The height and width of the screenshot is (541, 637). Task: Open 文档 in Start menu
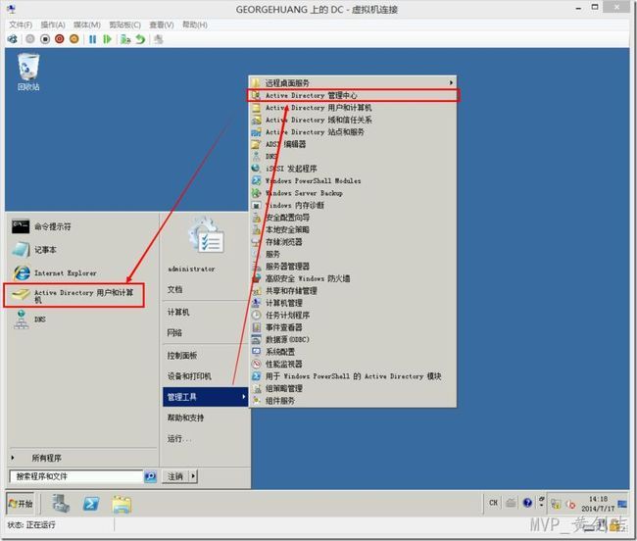[x=205, y=289]
